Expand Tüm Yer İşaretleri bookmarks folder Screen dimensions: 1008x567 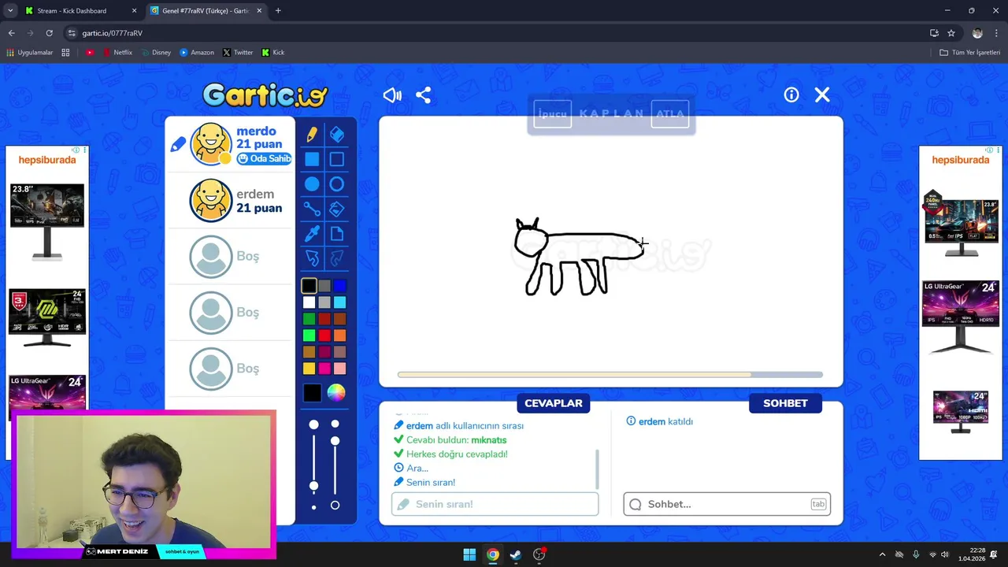(x=969, y=53)
